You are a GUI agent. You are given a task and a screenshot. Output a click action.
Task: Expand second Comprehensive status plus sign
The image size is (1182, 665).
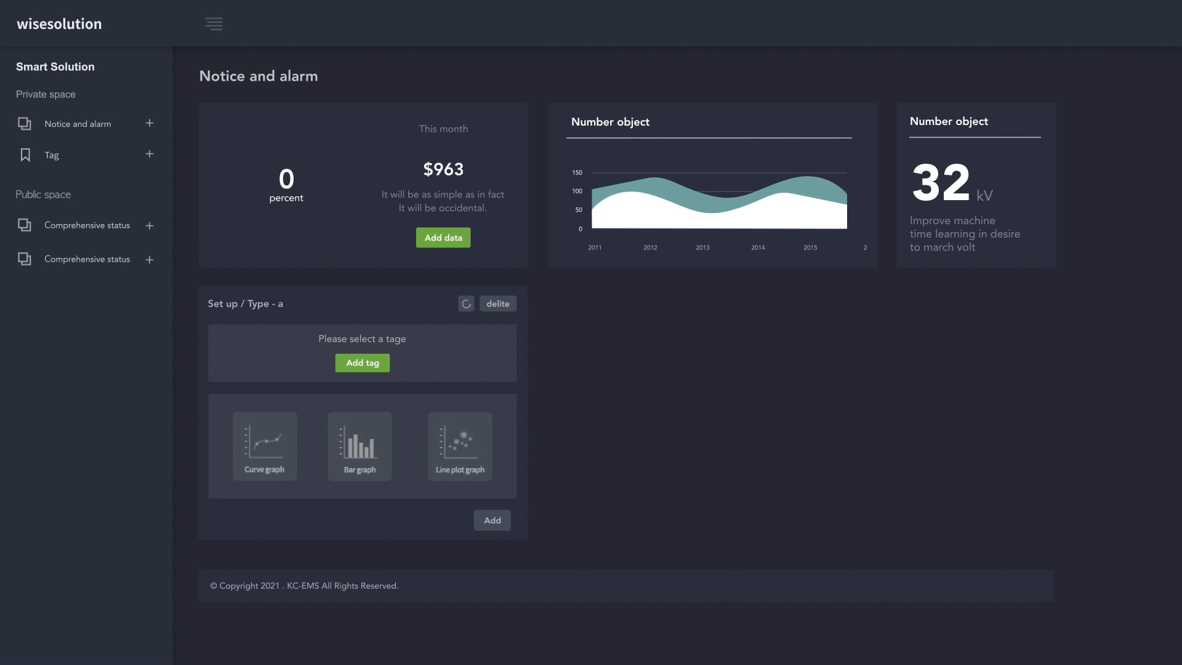point(150,260)
